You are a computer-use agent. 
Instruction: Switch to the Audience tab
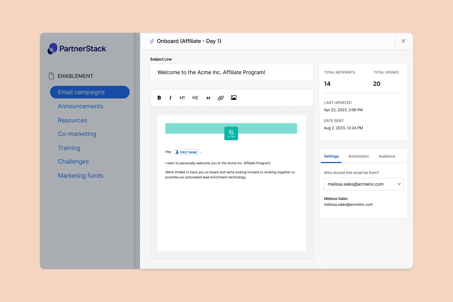click(387, 156)
